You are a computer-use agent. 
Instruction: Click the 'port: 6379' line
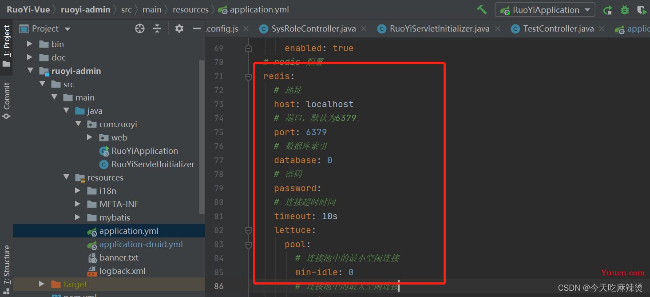[300, 132]
